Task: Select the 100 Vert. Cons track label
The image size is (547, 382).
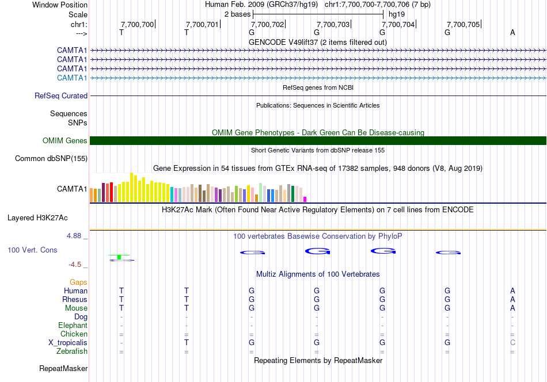Action: (x=33, y=250)
